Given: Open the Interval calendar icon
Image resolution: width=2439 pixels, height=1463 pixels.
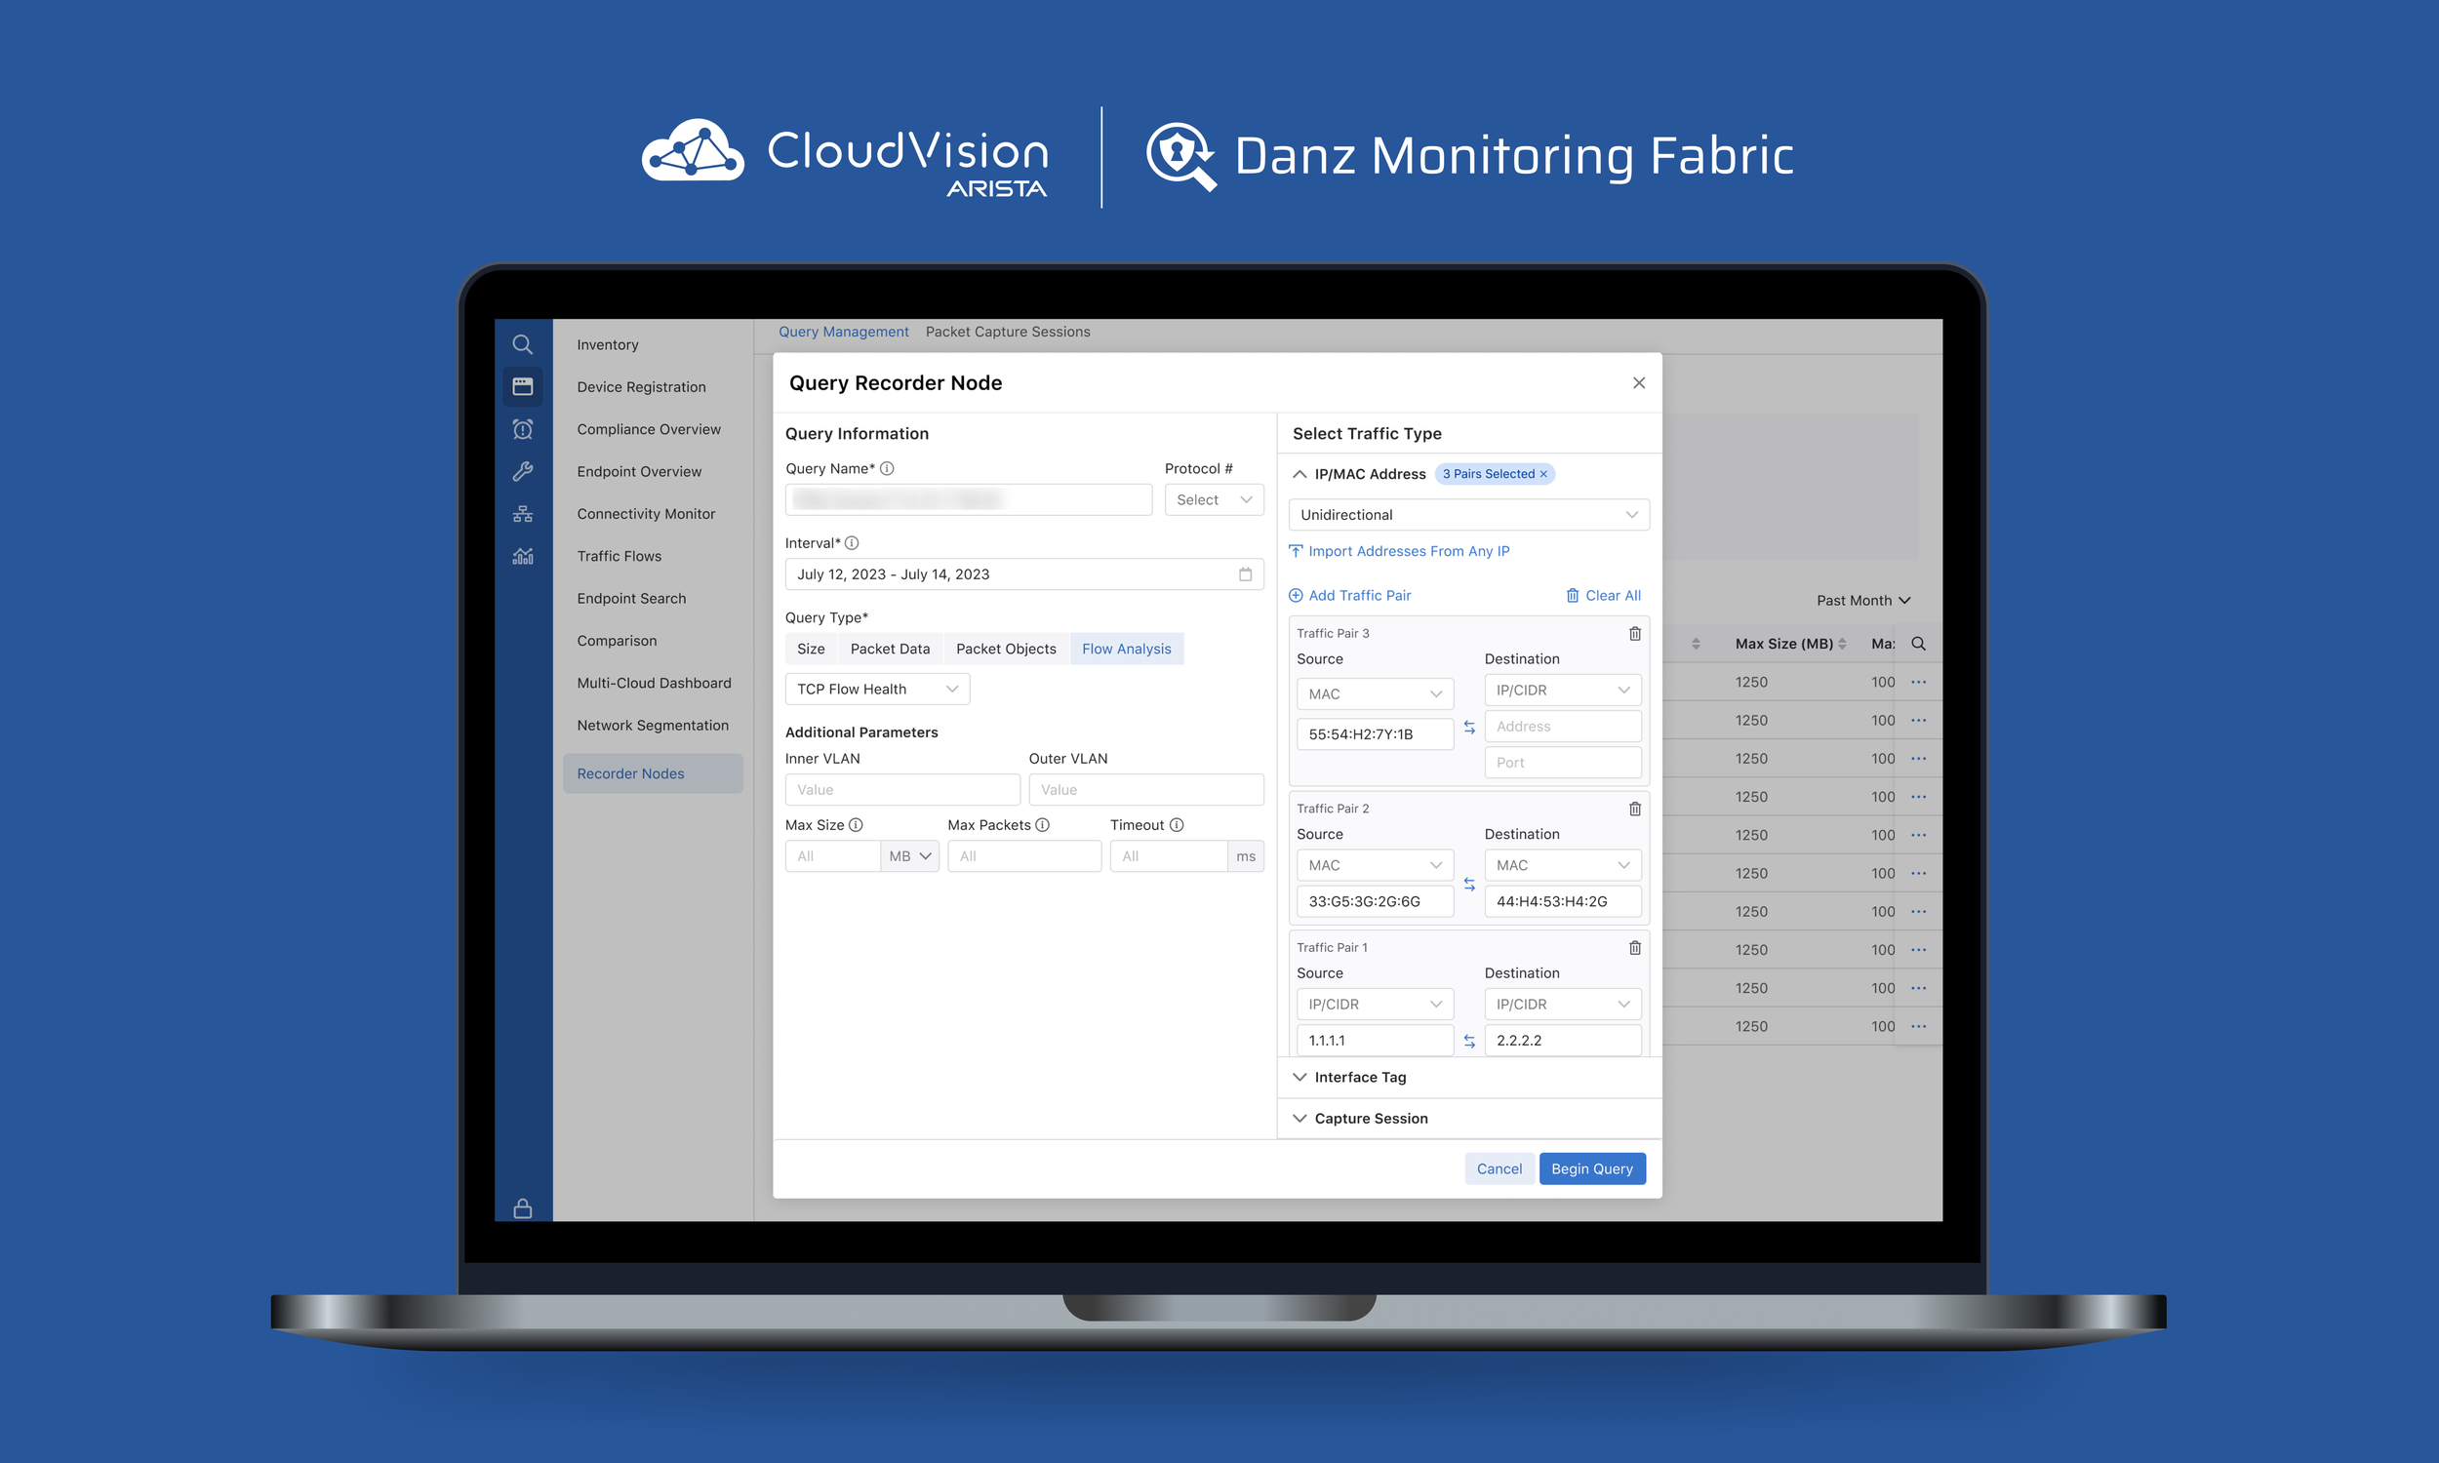Looking at the screenshot, I should coord(1245,573).
